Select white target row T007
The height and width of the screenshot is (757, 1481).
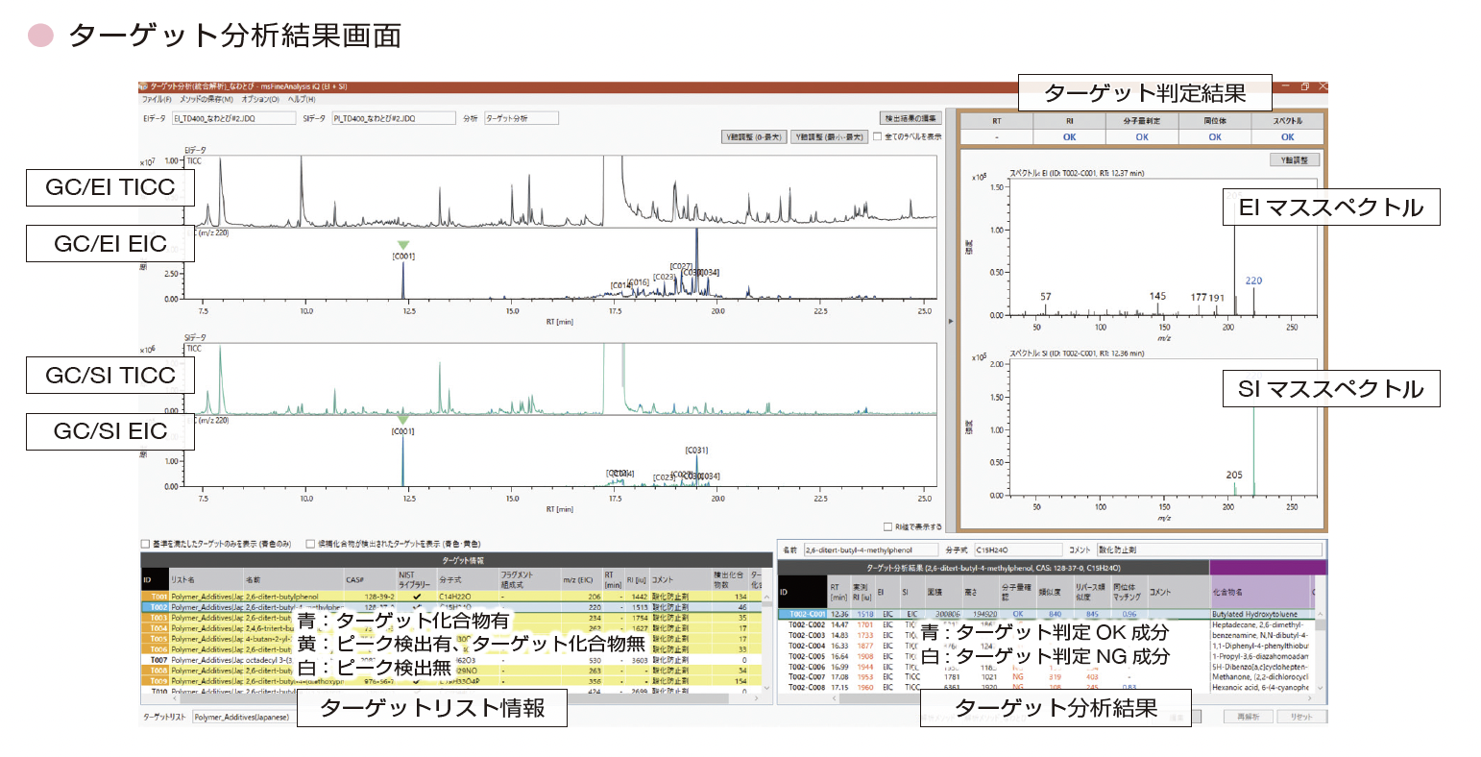coord(450,660)
